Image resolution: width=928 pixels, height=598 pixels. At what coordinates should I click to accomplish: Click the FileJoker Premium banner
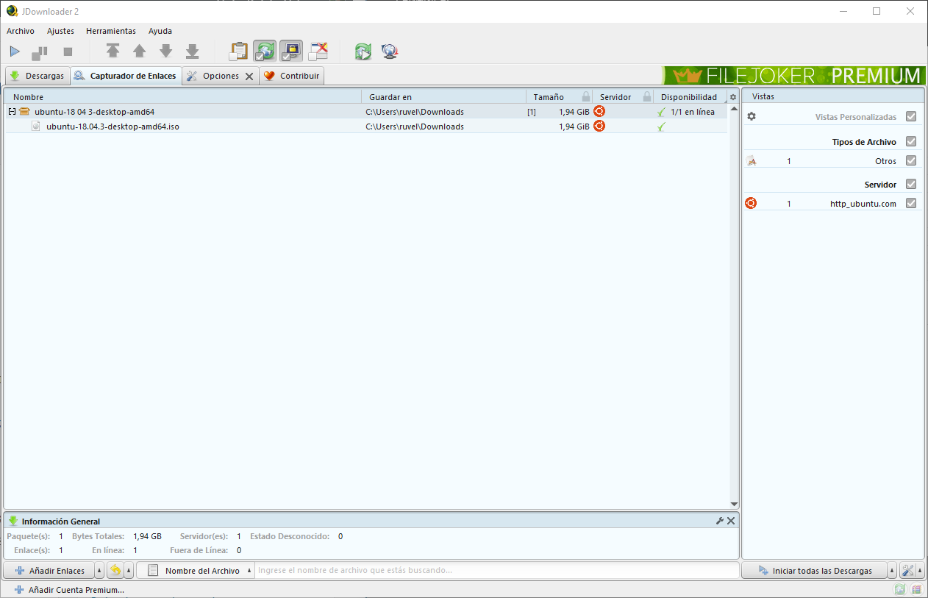(793, 76)
